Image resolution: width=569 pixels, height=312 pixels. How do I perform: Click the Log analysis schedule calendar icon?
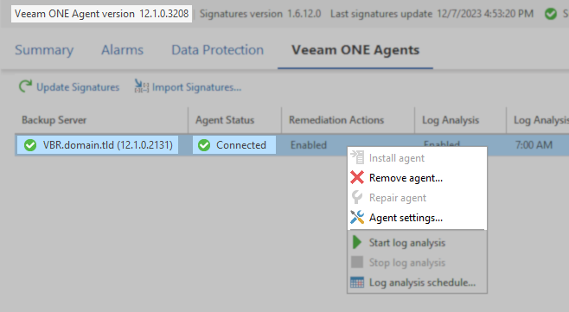point(357,283)
